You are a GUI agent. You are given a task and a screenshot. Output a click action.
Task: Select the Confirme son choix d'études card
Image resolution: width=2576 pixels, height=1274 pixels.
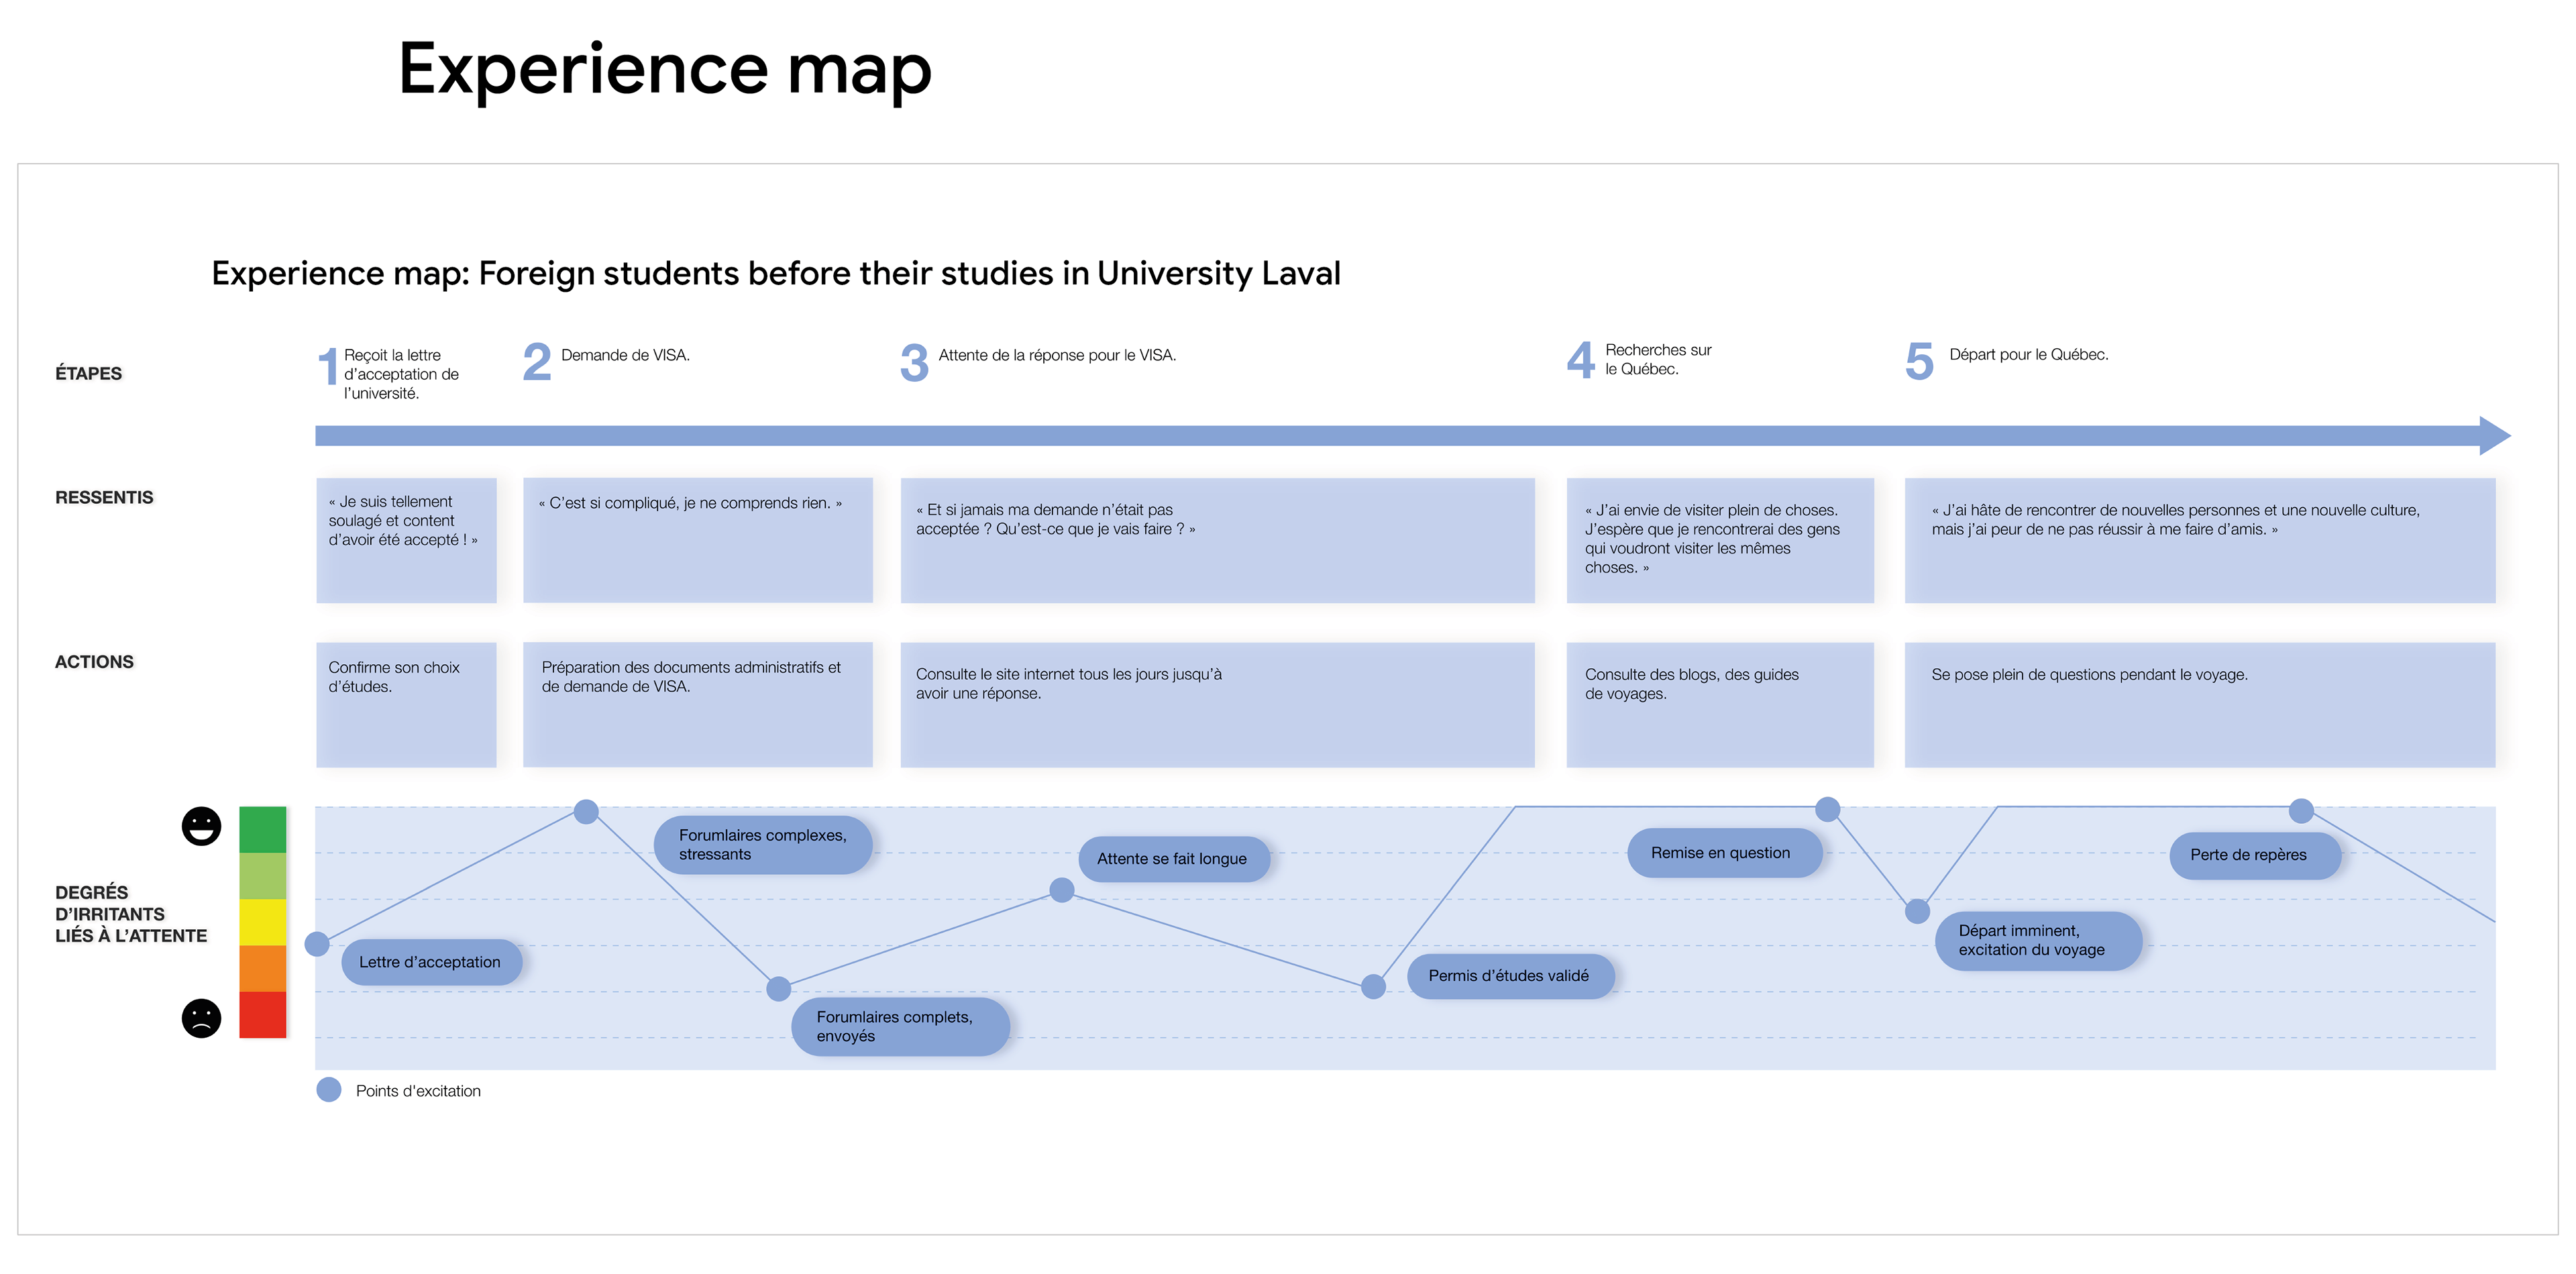406,704
